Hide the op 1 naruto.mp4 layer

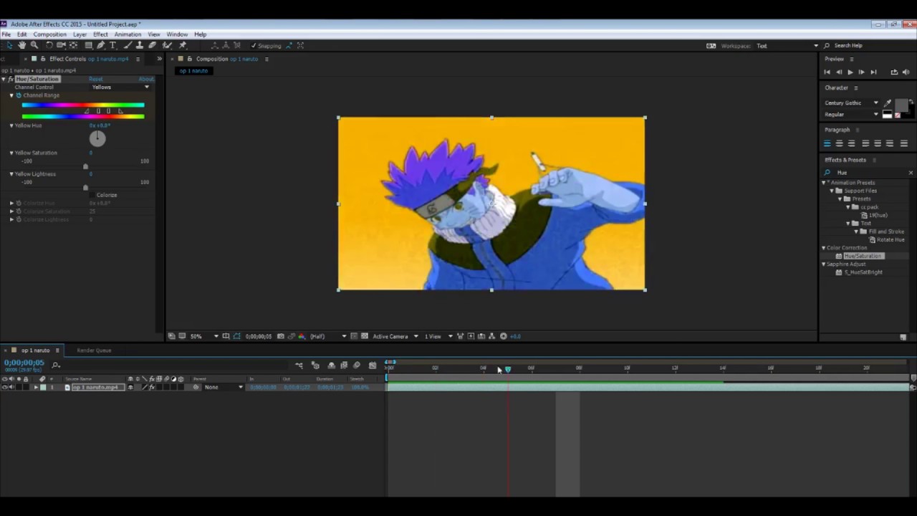pyautogui.click(x=5, y=387)
